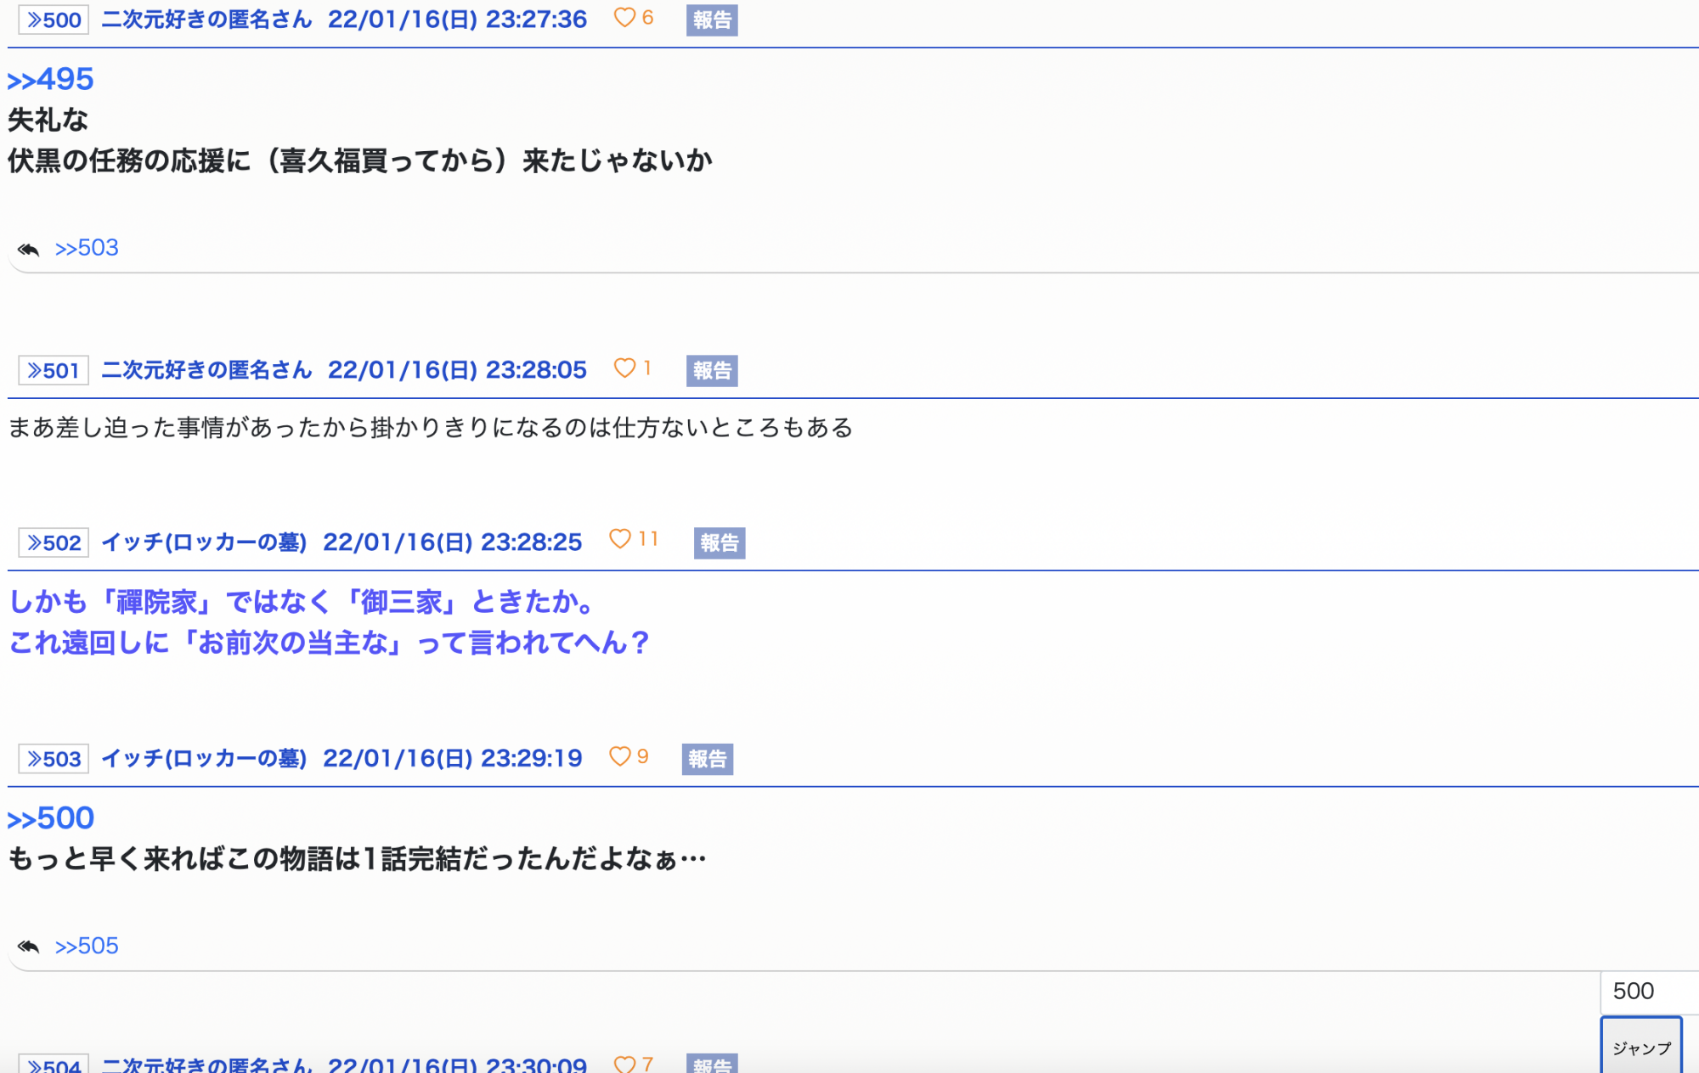Click heart icon on post 501
Image resolution: width=1699 pixels, height=1073 pixels.
point(624,368)
